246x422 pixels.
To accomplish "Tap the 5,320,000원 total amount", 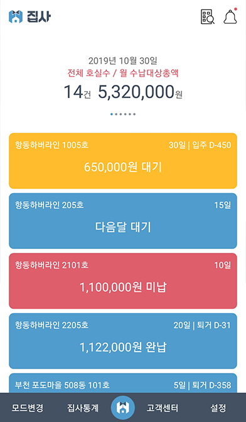I will tap(140, 92).
